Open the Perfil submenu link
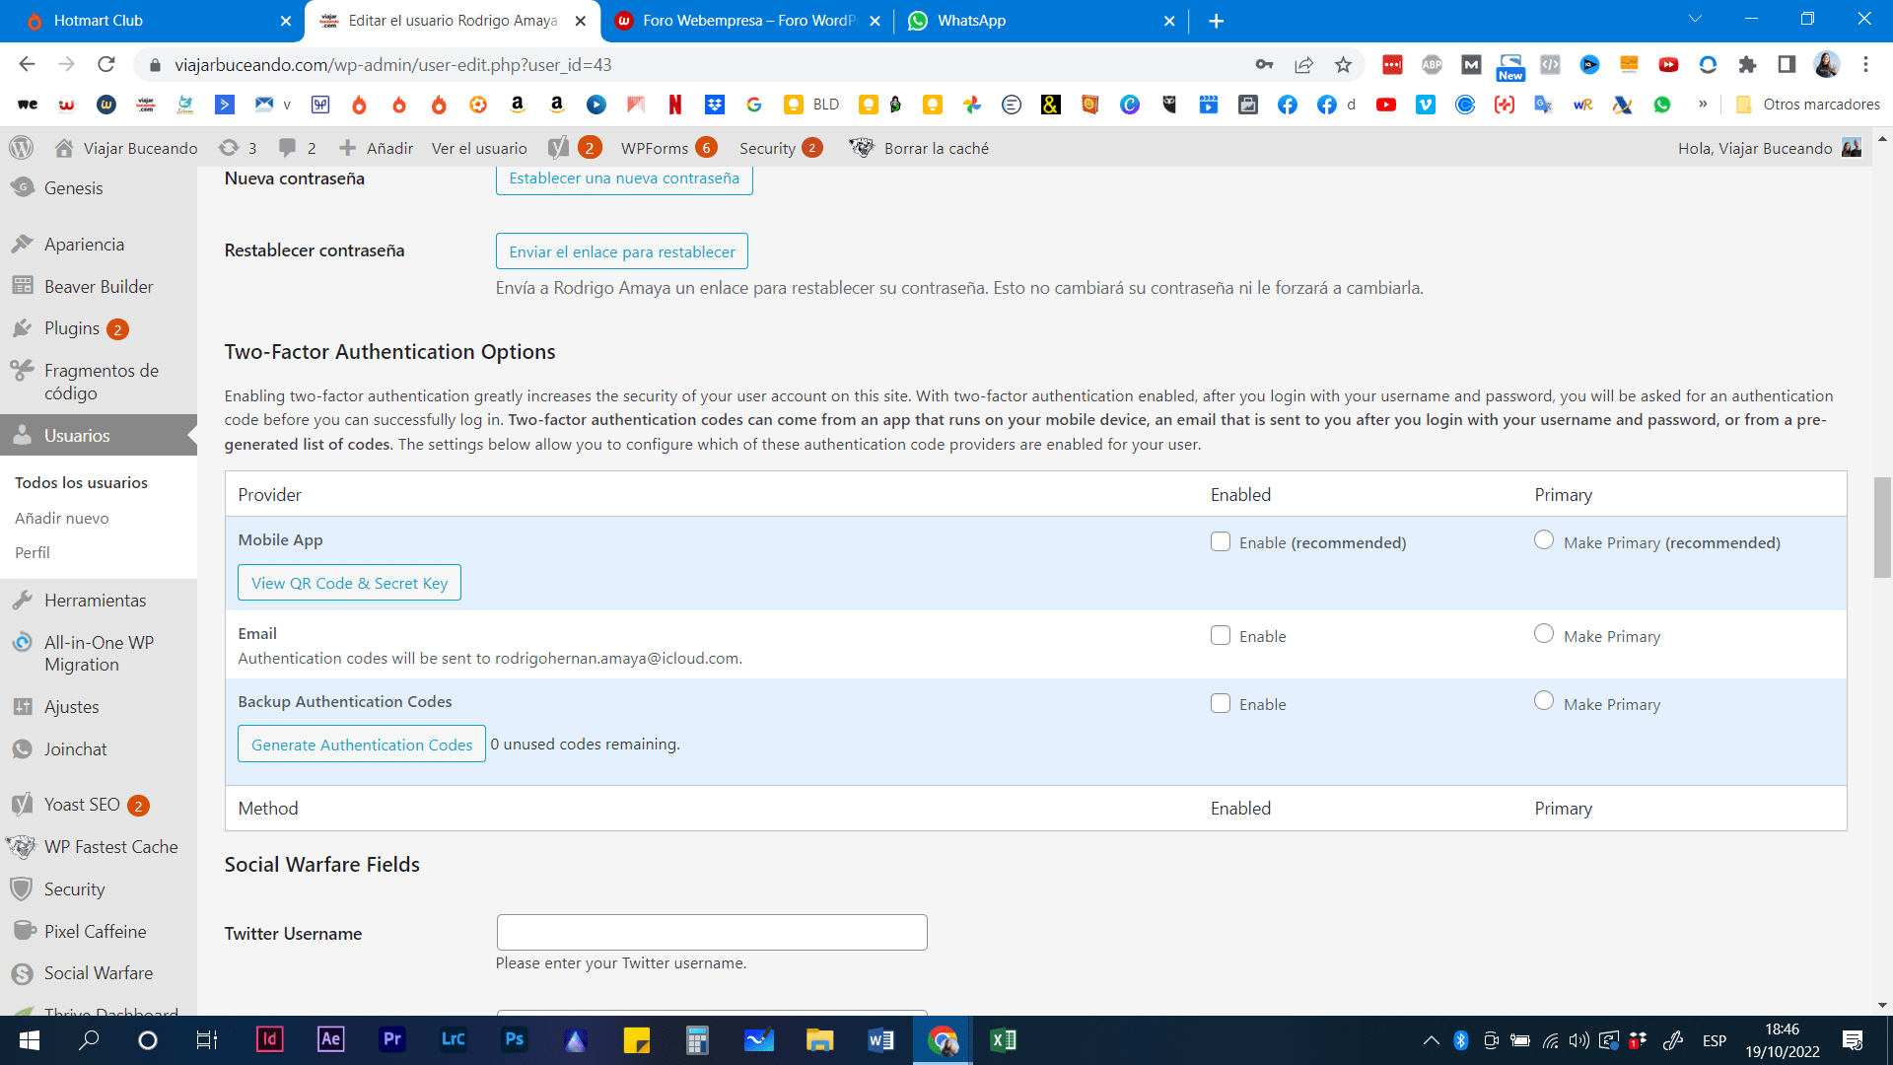This screenshot has width=1893, height=1065. [33, 552]
